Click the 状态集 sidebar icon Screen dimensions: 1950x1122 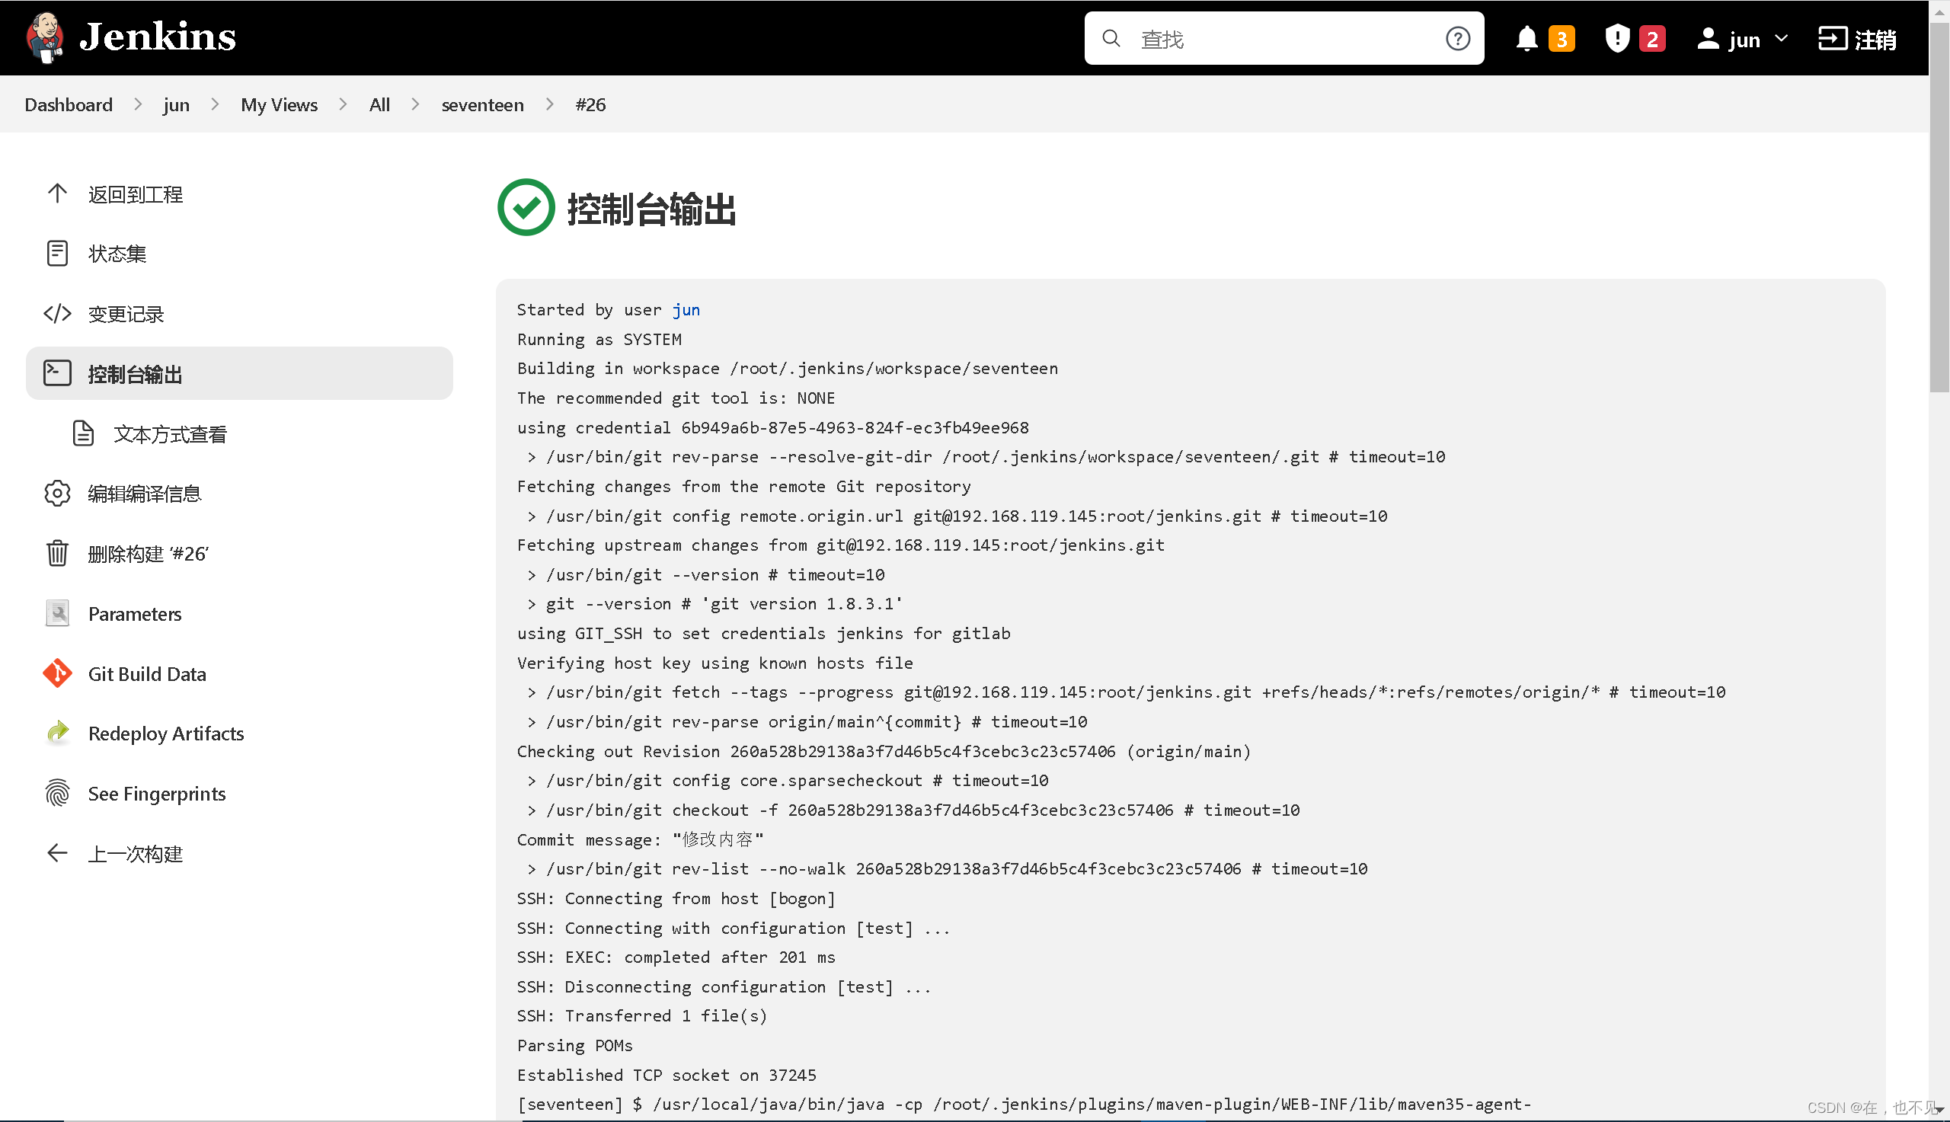click(x=57, y=253)
